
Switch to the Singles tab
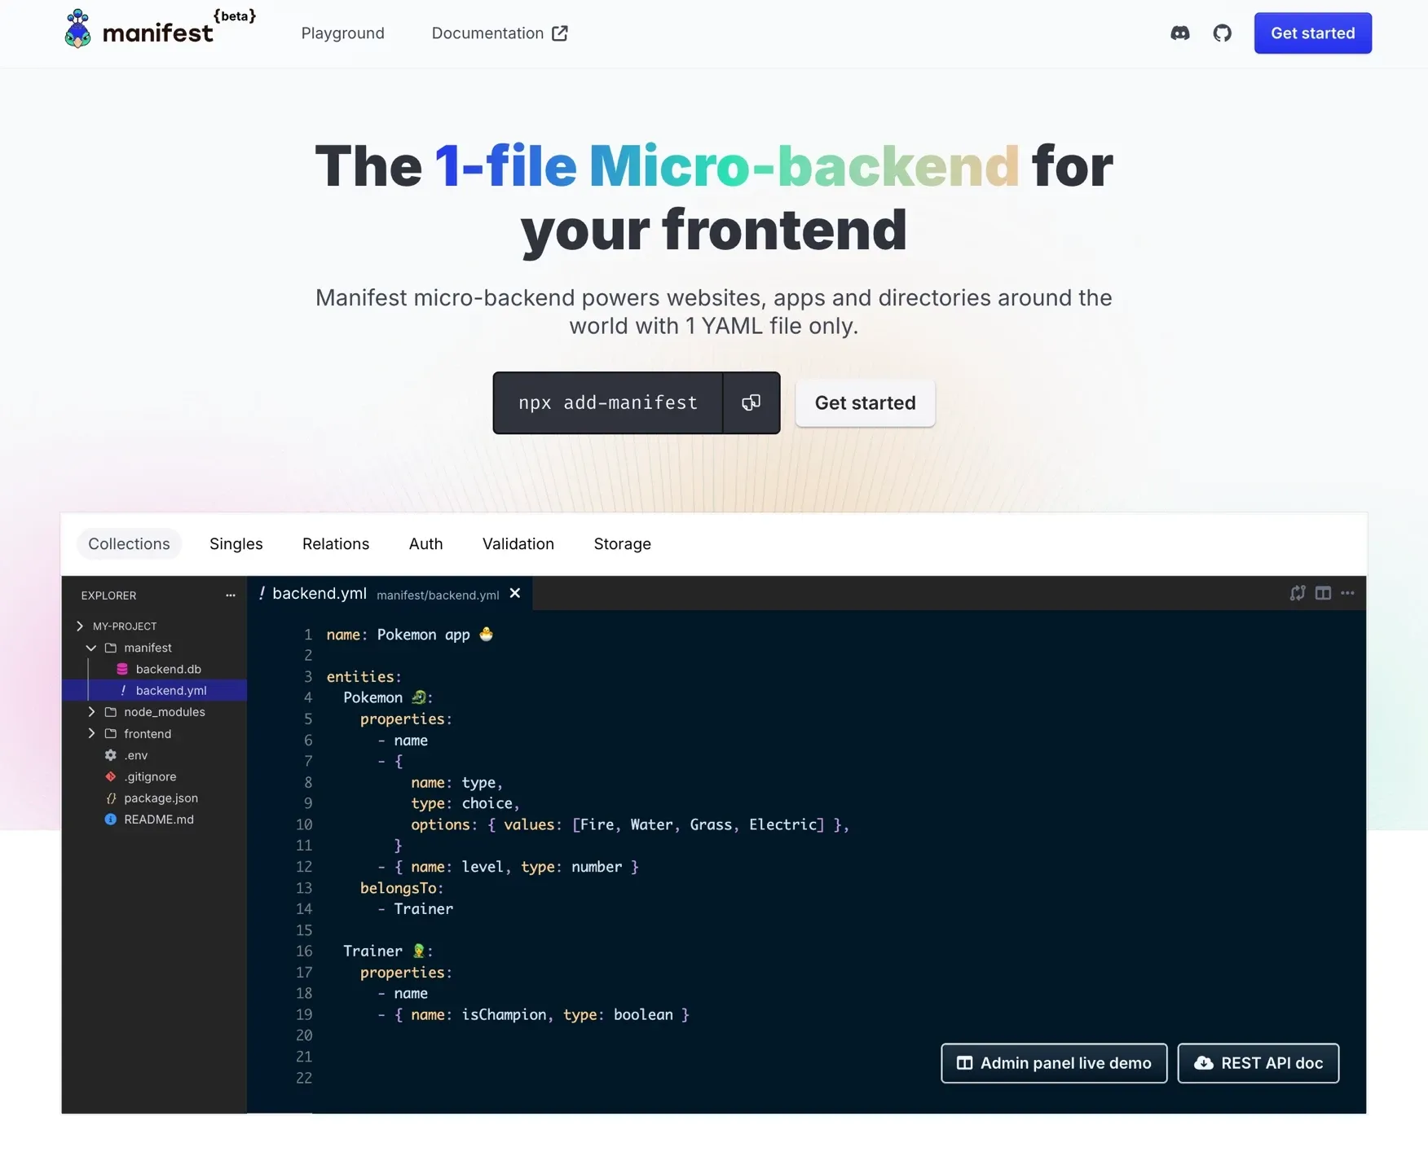click(236, 543)
